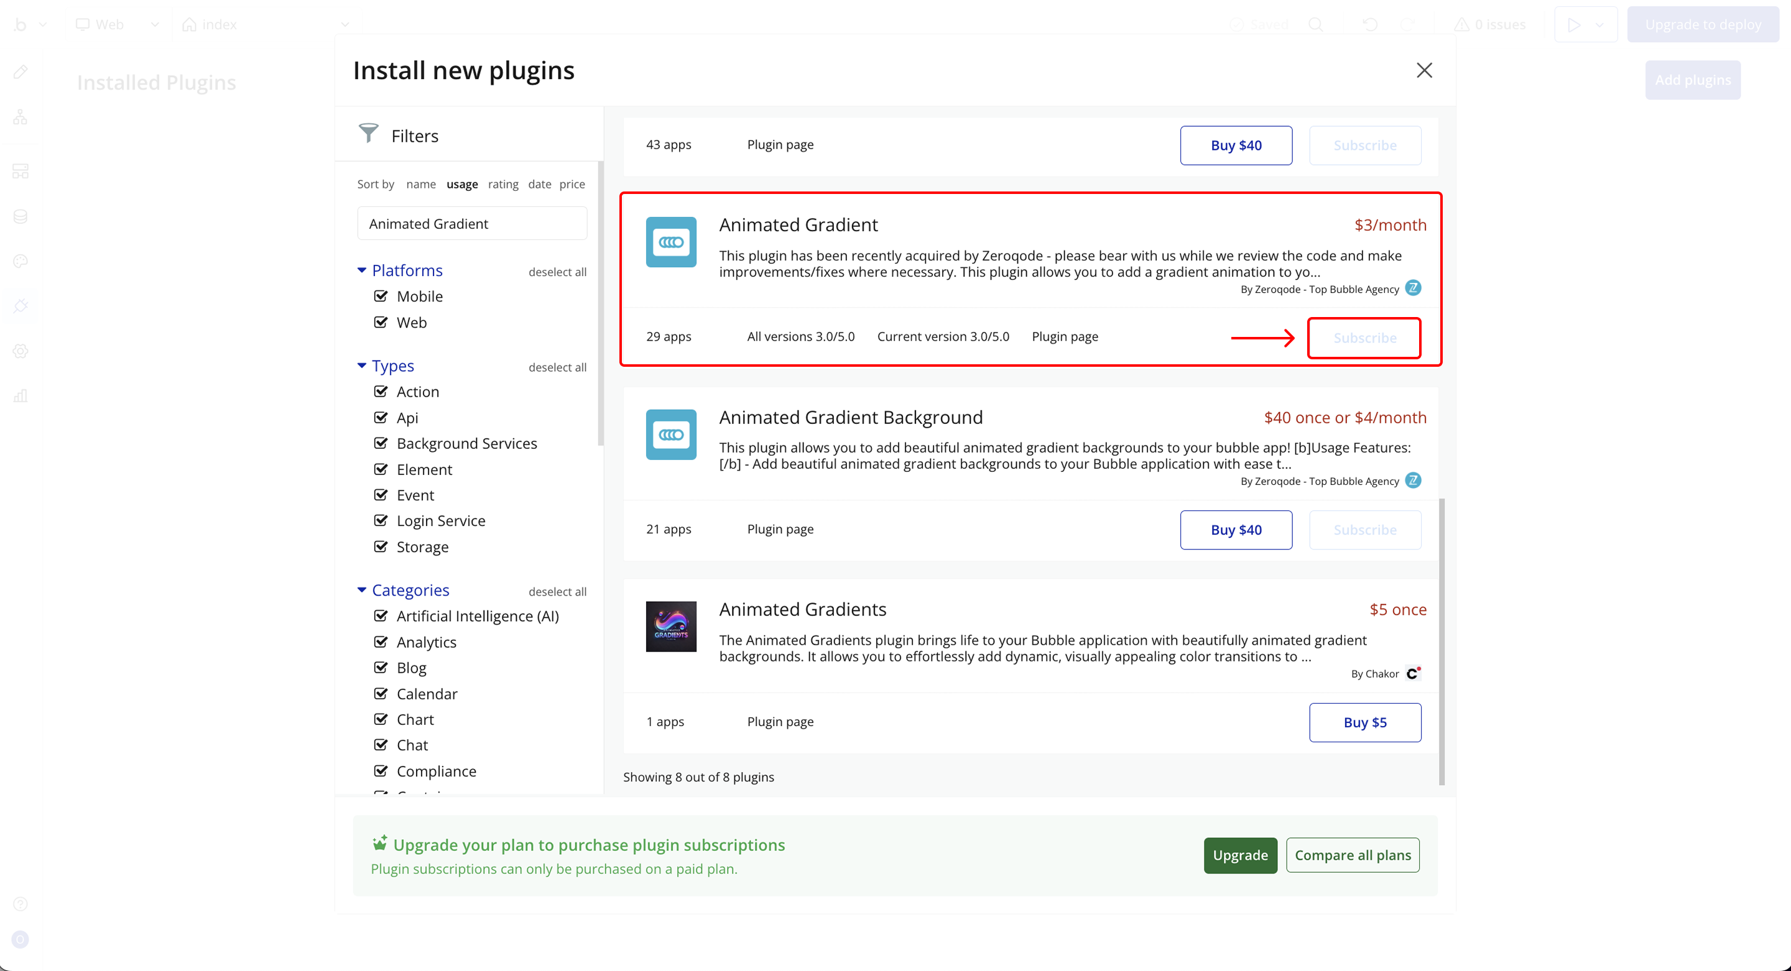Click the Filters funnel icon
The height and width of the screenshot is (971, 1791).
click(x=368, y=133)
